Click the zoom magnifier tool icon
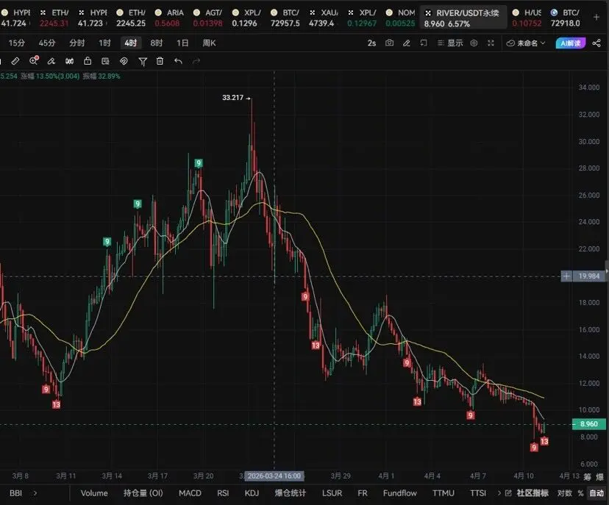 34,60
